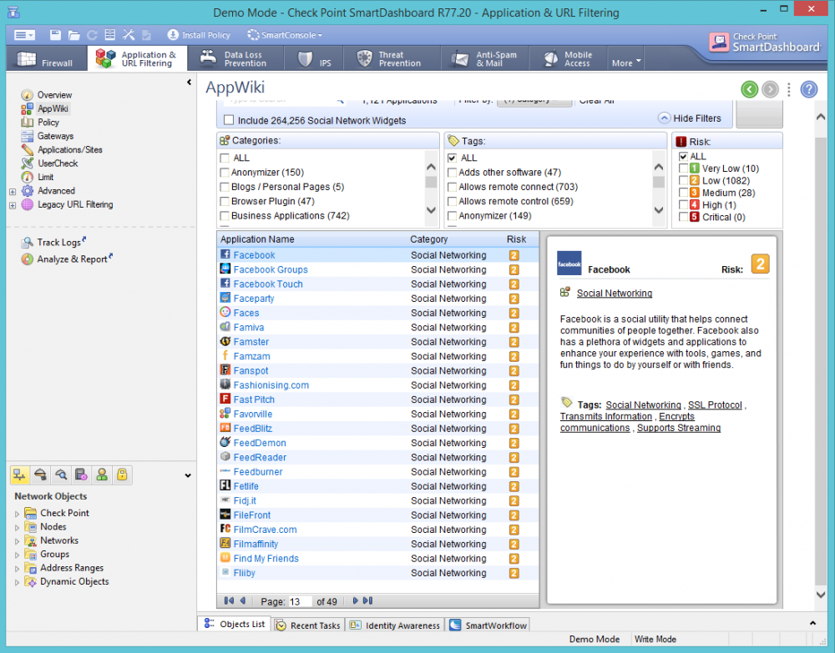
Task: Open the Social Networking category link
Action: 614,293
